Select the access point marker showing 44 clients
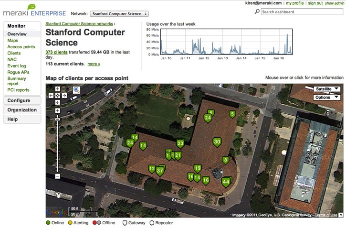Image resolution: width=346 pixels, height=229 pixels. (x=226, y=182)
